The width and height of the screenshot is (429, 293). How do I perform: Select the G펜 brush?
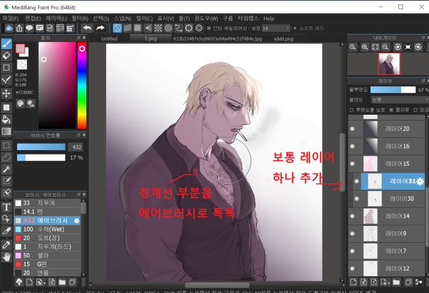[47, 264]
